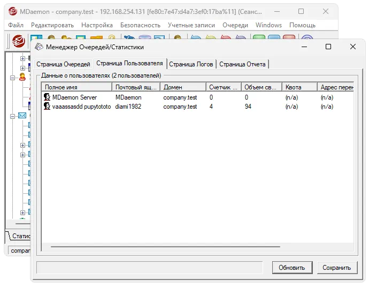Image resolution: width=369 pixels, height=288 pixels.
Task: Click quota (n/a) in diami1982 row
Action: (291, 107)
